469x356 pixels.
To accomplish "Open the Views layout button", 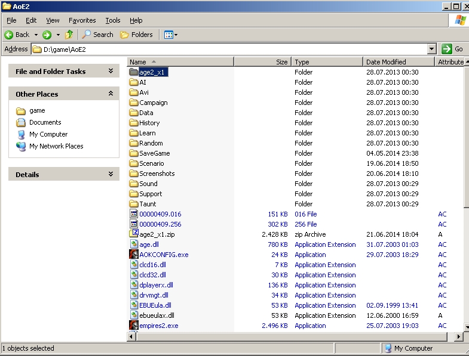I will [x=171, y=35].
